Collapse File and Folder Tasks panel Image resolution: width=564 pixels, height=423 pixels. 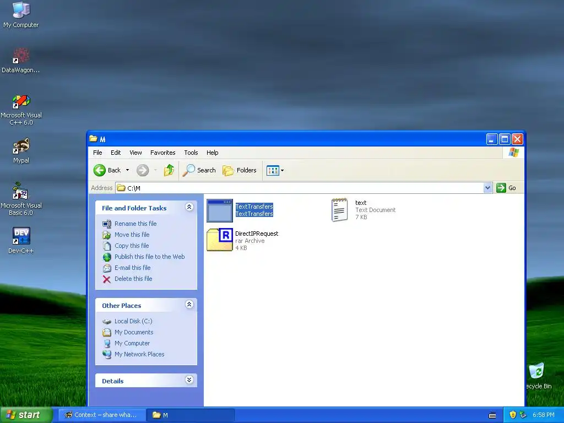click(x=189, y=207)
